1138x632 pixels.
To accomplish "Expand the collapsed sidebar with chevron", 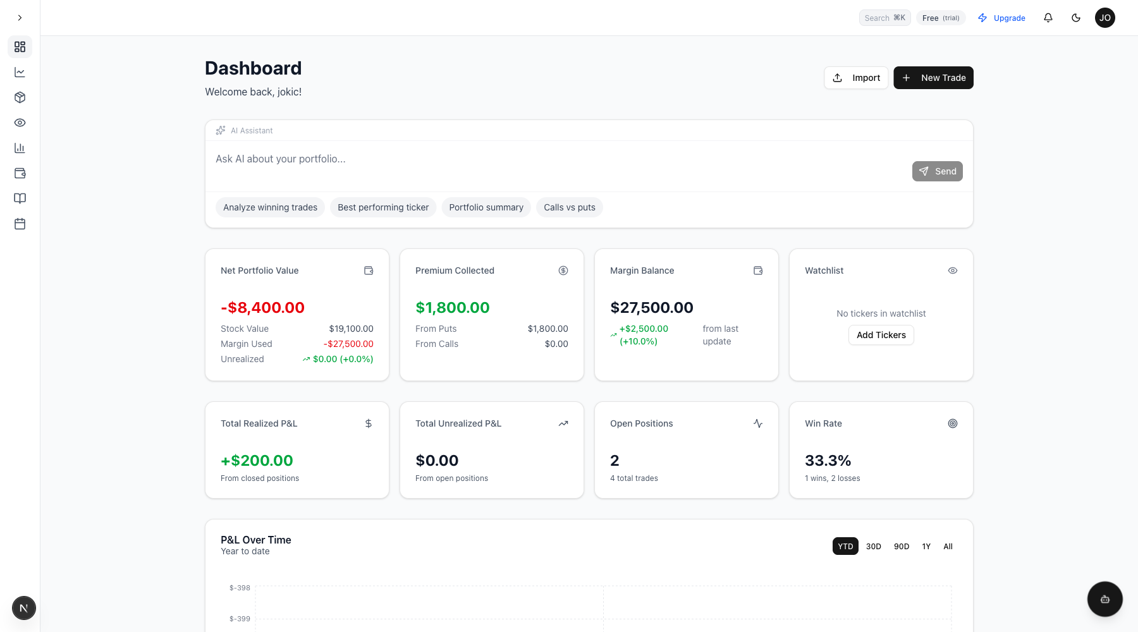I will pyautogui.click(x=20, y=18).
